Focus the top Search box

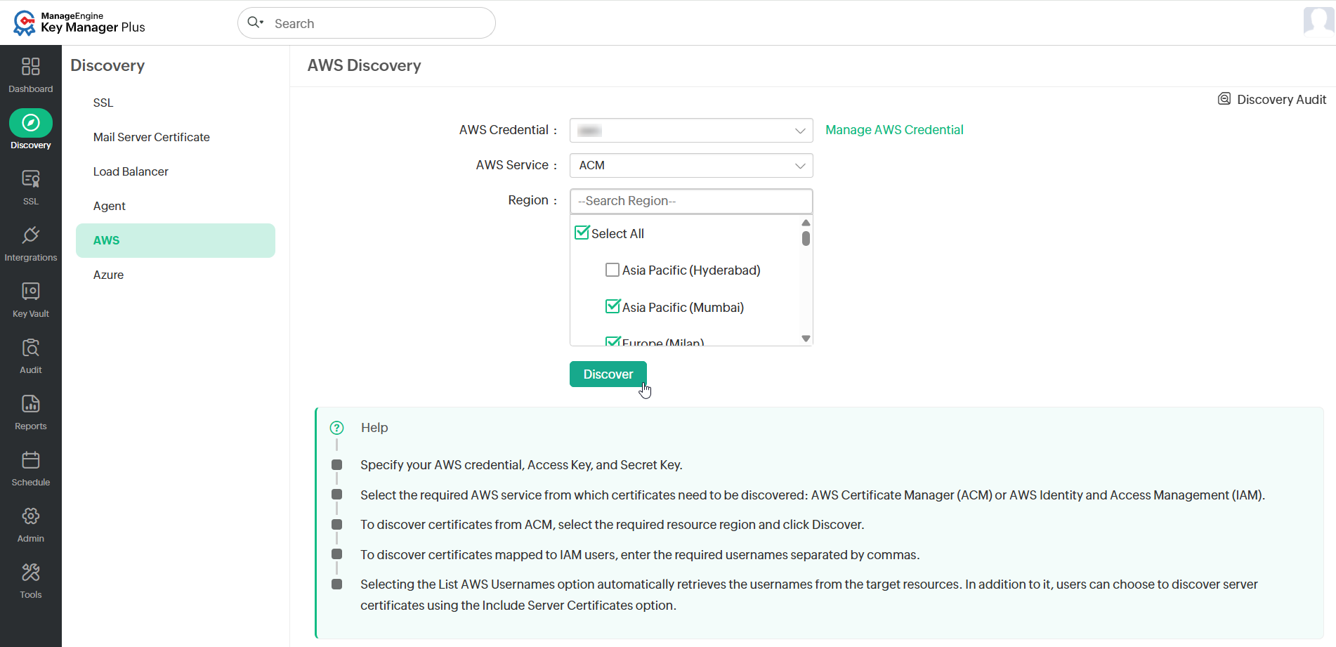(367, 23)
